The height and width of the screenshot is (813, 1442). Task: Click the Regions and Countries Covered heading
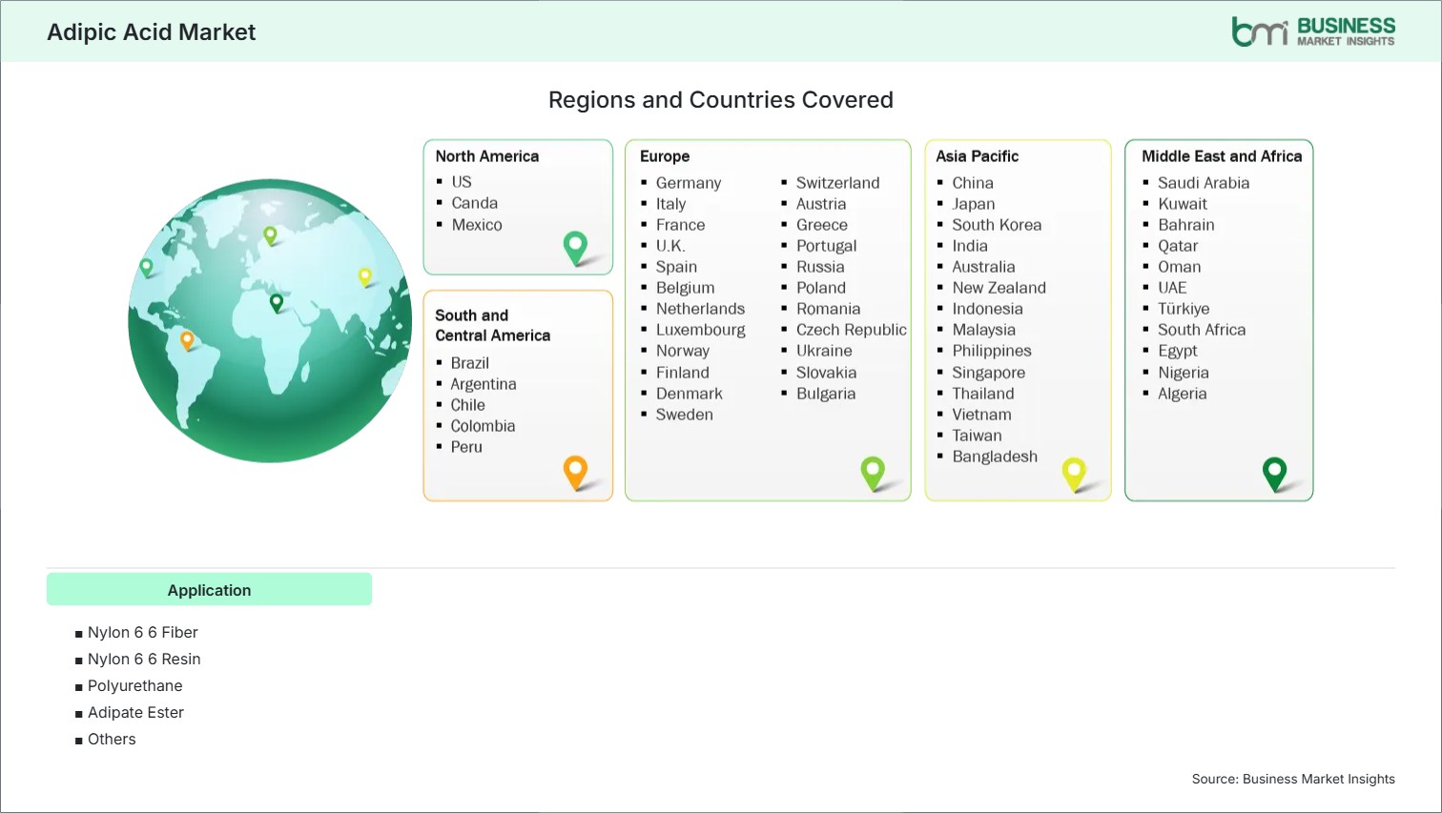pos(721,100)
